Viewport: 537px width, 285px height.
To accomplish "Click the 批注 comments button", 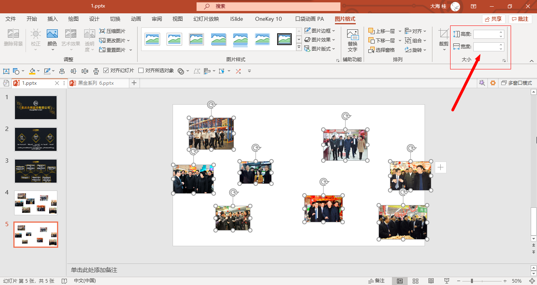I will 520,19.
